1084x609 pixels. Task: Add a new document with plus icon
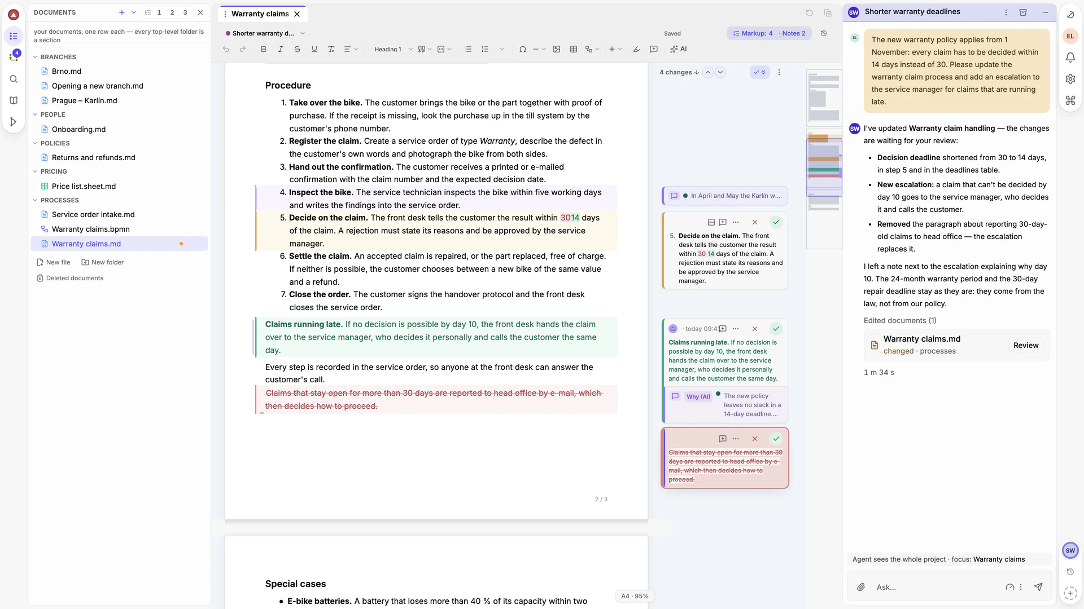coord(122,12)
